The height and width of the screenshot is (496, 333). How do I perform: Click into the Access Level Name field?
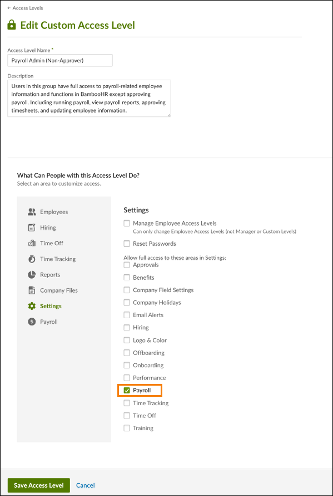60,60
